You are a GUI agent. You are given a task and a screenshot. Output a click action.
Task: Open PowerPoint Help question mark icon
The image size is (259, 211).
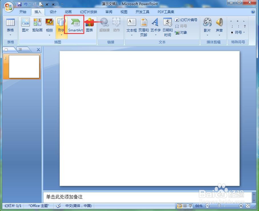point(253,12)
